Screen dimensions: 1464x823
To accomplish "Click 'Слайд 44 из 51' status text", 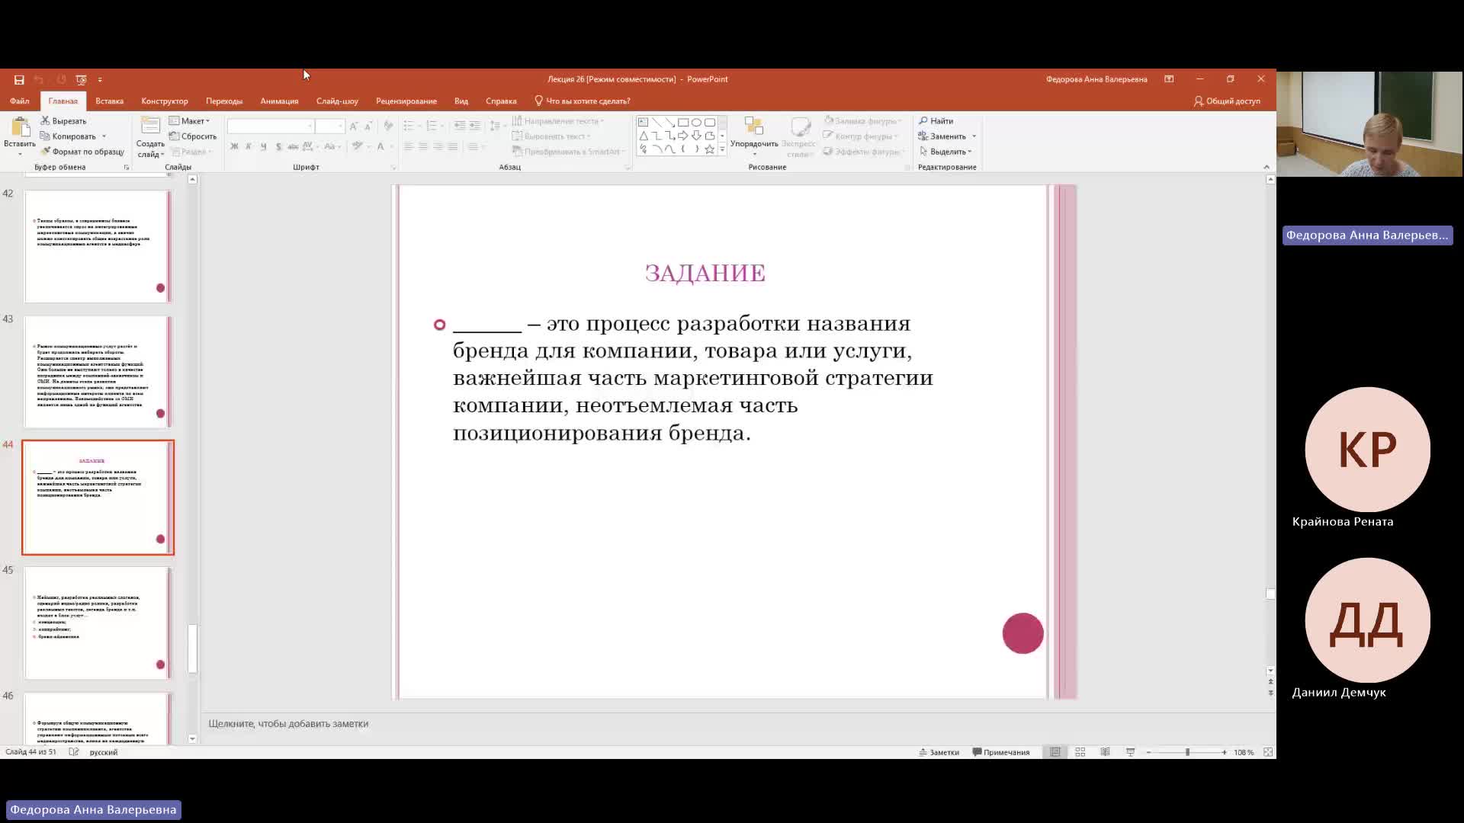I will 31,752.
